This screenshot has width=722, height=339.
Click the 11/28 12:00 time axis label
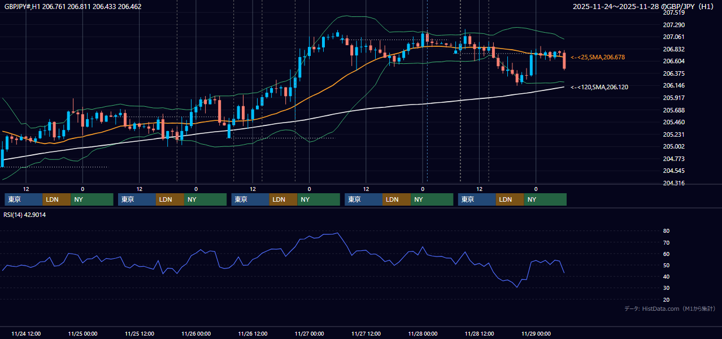click(x=479, y=333)
